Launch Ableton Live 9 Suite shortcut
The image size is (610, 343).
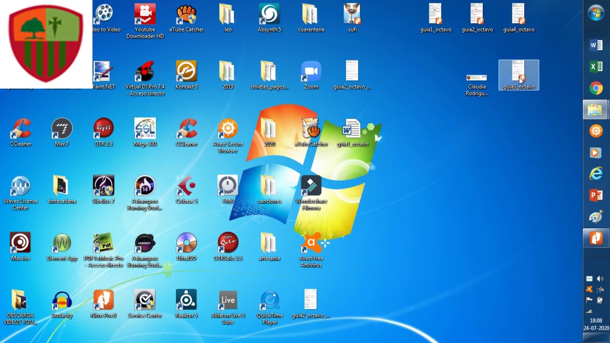(x=228, y=307)
